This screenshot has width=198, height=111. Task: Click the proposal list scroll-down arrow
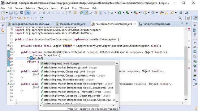point(117,102)
